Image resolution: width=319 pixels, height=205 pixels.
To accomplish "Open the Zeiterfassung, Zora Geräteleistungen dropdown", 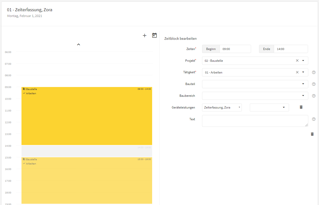I will 222,107.
